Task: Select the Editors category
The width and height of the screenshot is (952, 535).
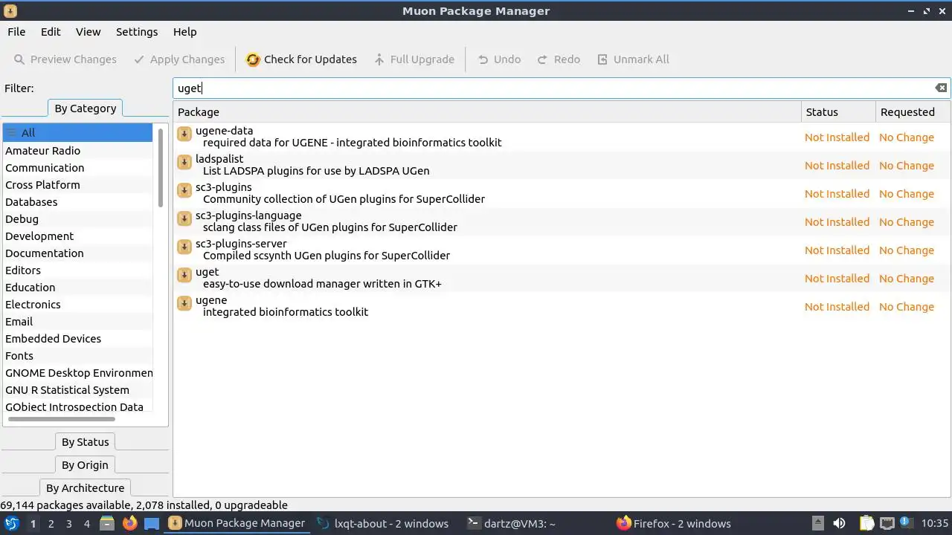Action: coord(77,270)
